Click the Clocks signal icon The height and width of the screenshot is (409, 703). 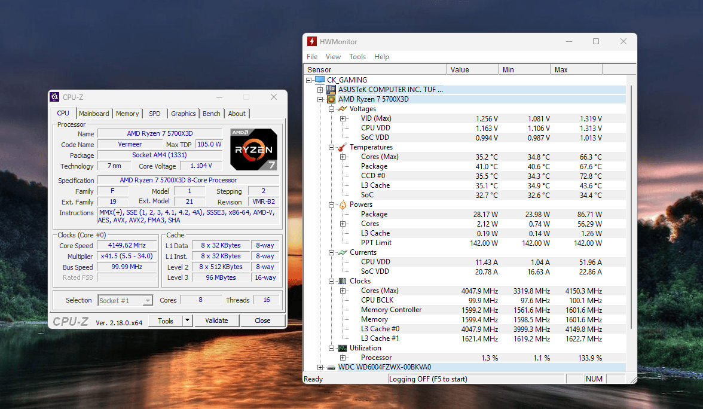[343, 281]
